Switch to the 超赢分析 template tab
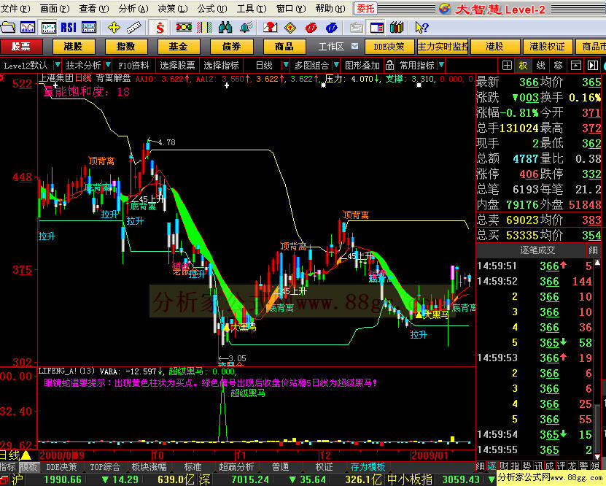Image resolution: width=606 pixels, height=486 pixels. (x=236, y=467)
